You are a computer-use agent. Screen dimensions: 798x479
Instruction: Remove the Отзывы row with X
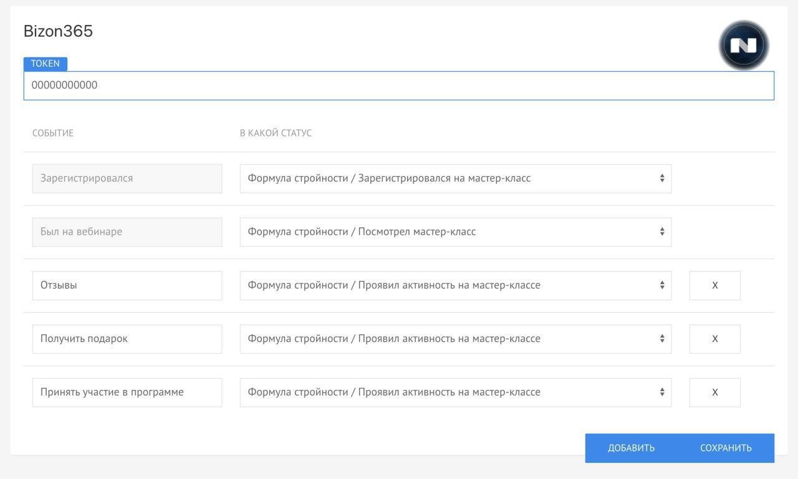point(715,285)
